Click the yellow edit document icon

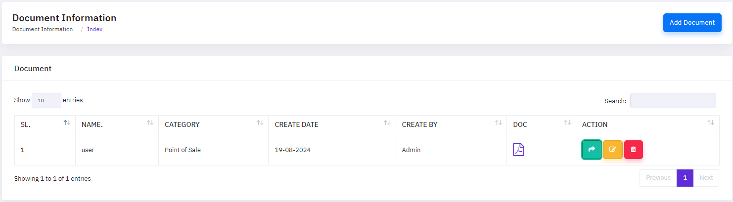pyautogui.click(x=612, y=150)
